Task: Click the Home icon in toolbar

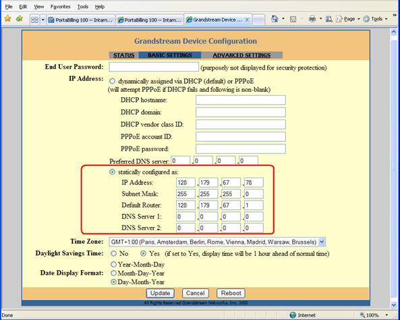Action: point(275,19)
